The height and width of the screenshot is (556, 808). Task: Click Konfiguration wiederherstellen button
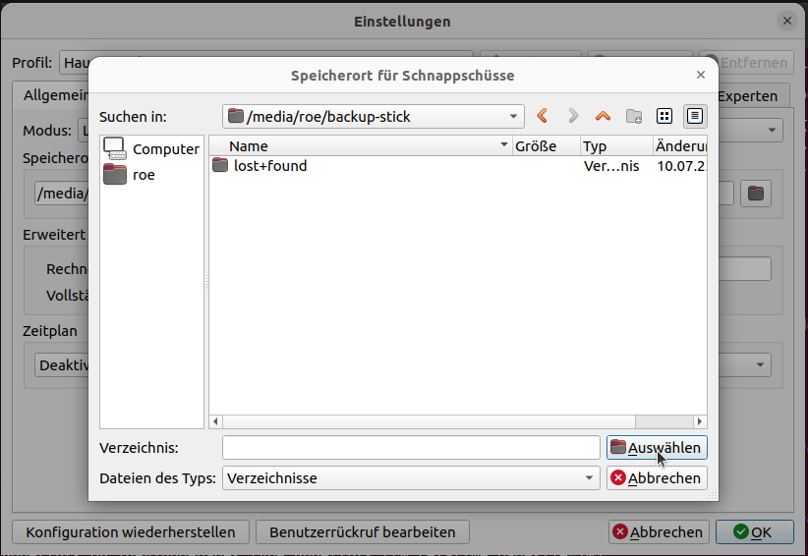[131, 532]
